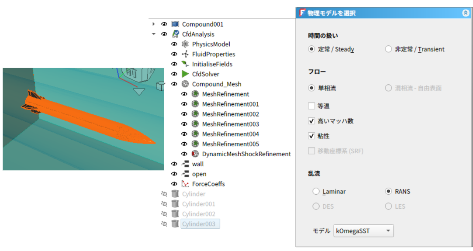Viewport: 473px width, 251px height.
Task: Select the 非定常 / Transient radio button
Action: pyautogui.click(x=388, y=49)
